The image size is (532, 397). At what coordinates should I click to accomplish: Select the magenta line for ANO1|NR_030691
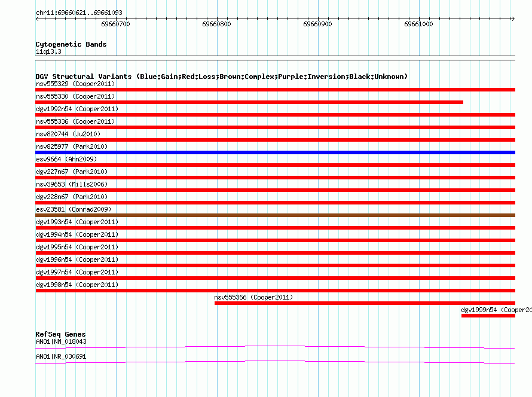coord(275,362)
